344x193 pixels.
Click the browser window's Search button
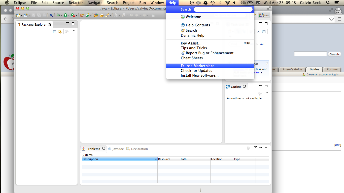(334, 54)
